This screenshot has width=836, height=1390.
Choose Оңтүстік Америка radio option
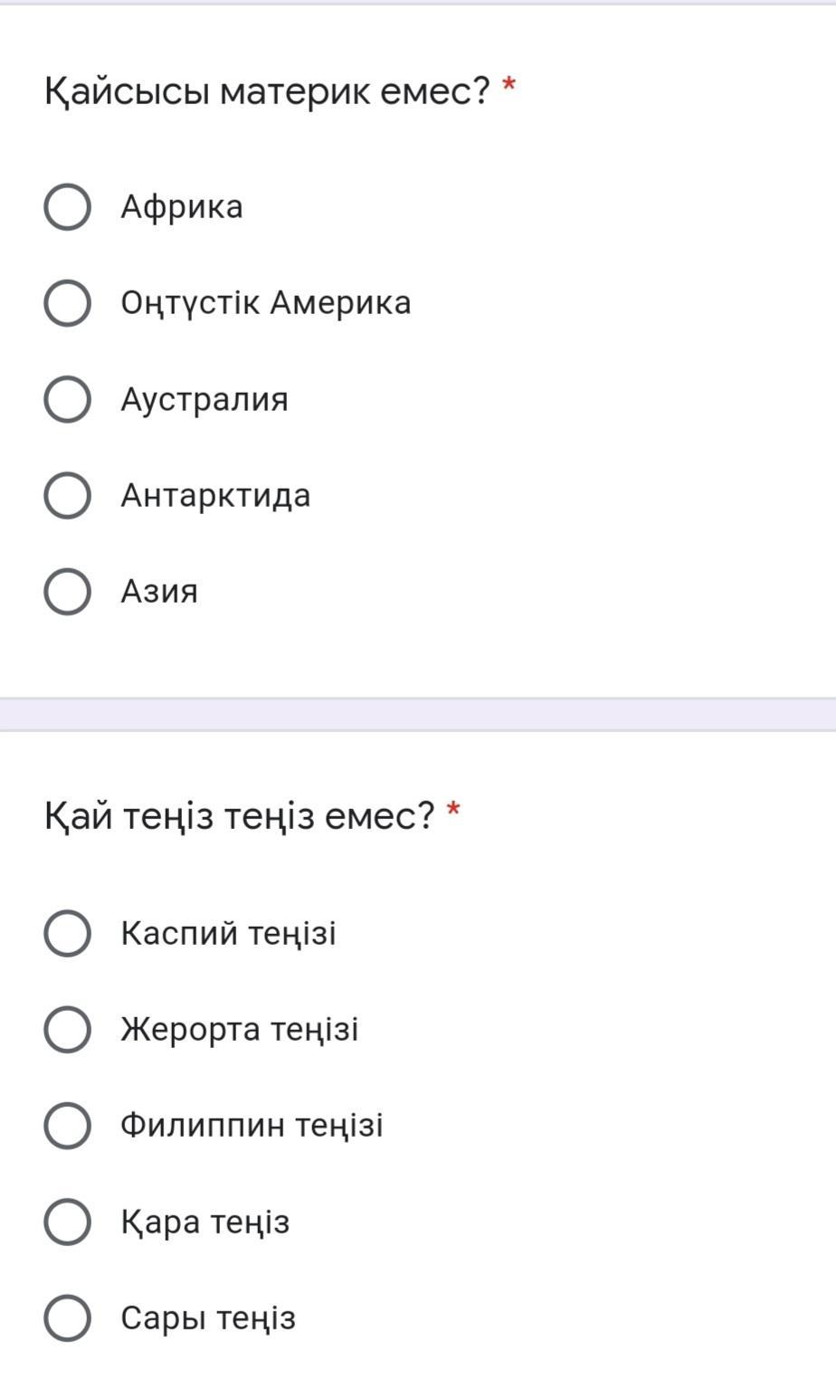tap(67, 303)
